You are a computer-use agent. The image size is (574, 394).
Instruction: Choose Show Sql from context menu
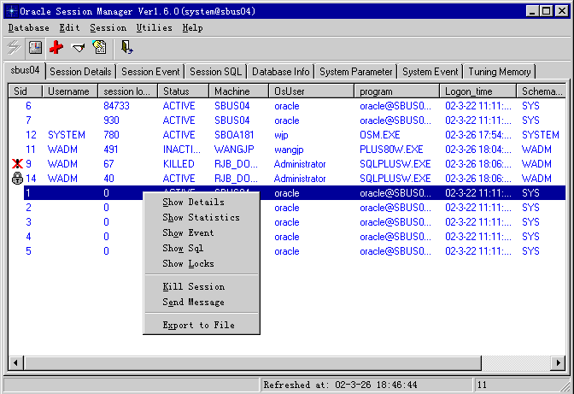pyautogui.click(x=202, y=248)
